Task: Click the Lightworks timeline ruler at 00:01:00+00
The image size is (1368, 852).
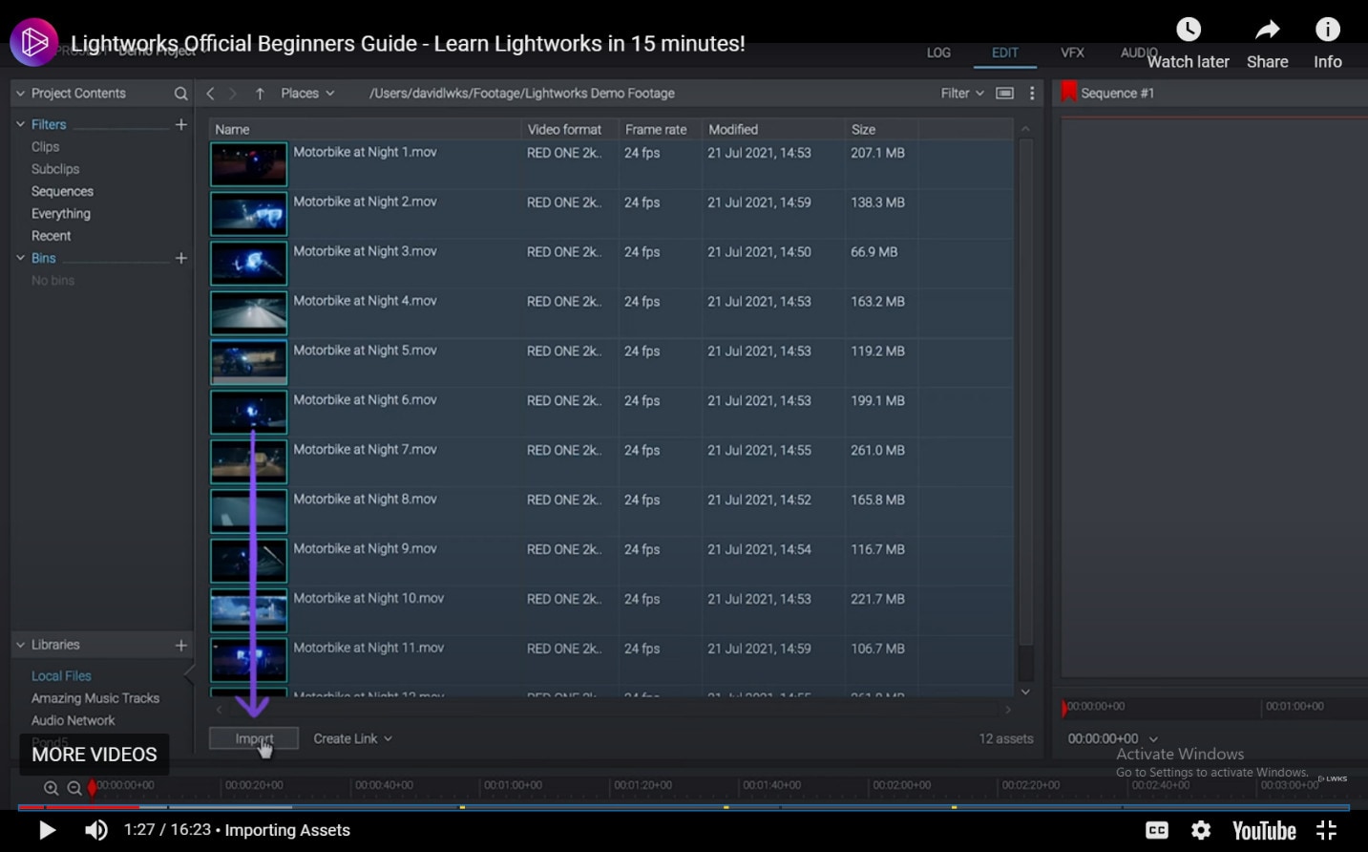Action: click(513, 785)
